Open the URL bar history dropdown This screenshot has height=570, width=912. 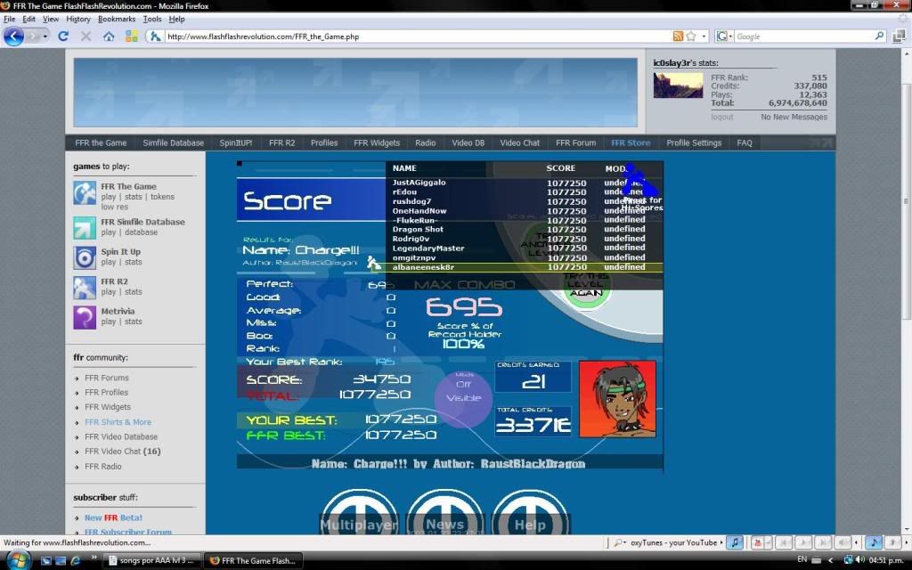click(704, 37)
